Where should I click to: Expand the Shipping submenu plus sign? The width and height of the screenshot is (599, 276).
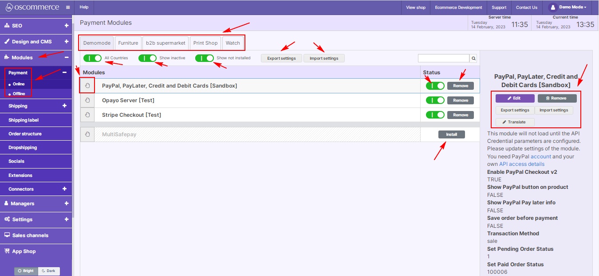tap(64, 106)
